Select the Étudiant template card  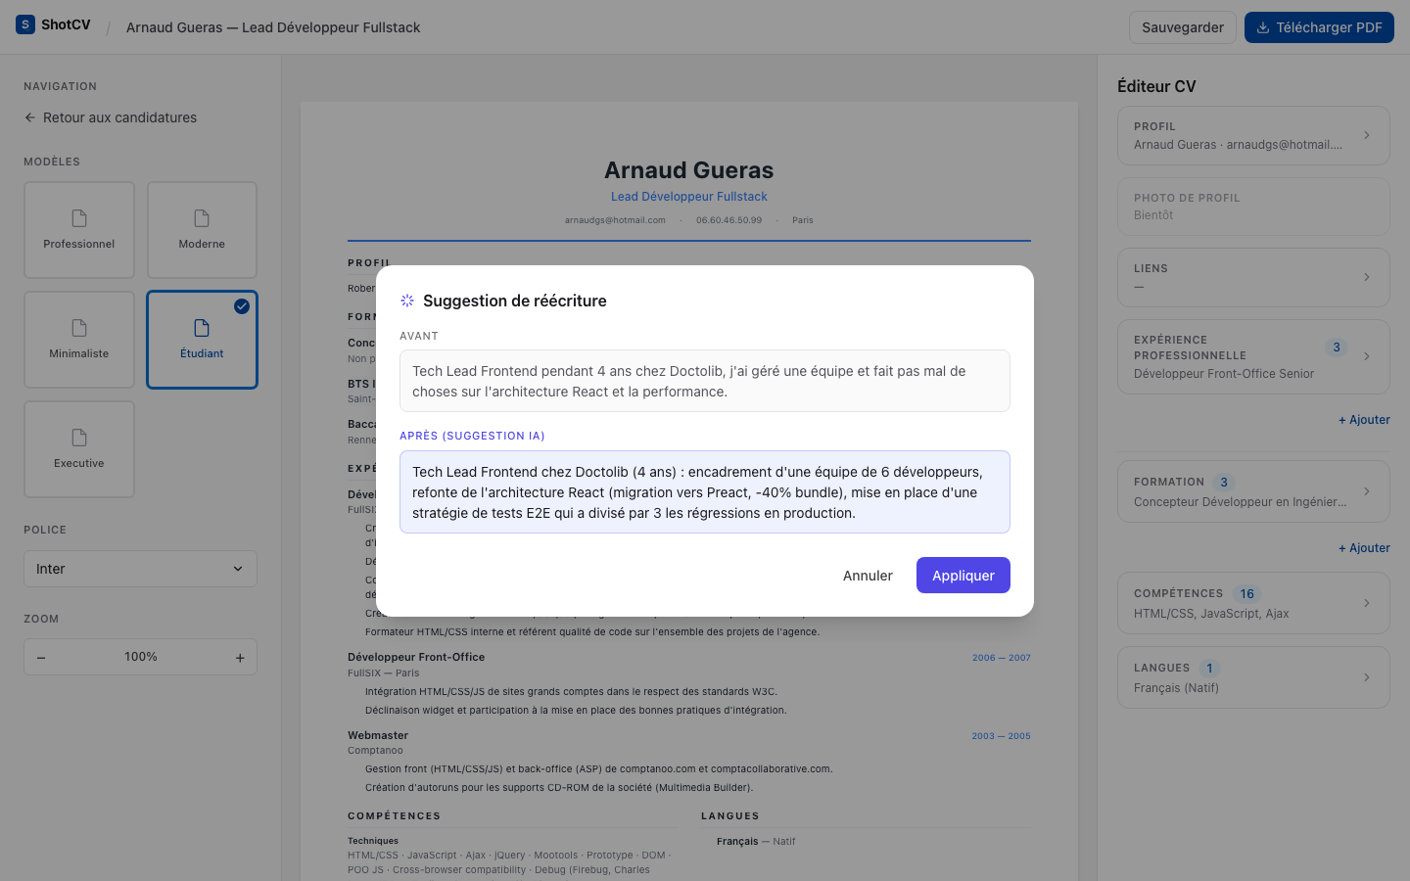coord(202,340)
